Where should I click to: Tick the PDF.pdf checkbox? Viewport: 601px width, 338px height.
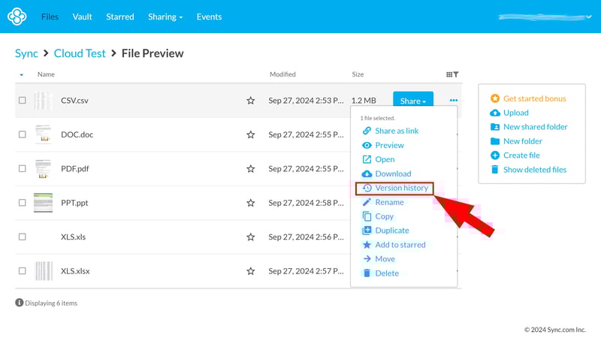click(22, 169)
